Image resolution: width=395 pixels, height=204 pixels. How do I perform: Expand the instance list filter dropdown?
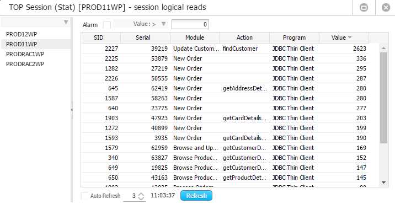[66, 22]
